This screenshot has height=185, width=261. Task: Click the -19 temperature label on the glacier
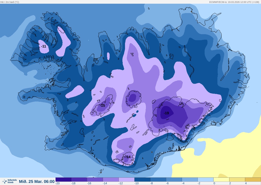[x=166, y=113]
